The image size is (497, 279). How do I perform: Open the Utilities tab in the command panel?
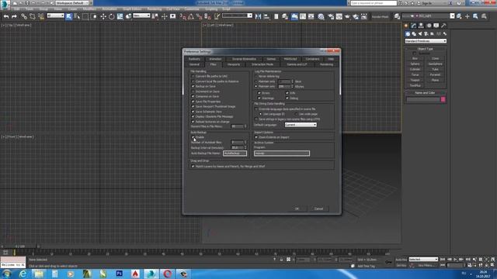[444, 26]
